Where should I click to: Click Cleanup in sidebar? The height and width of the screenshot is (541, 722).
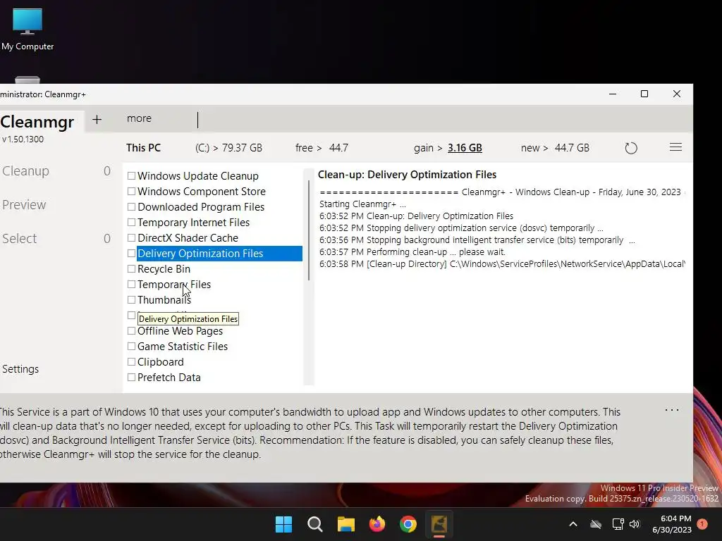pos(26,171)
